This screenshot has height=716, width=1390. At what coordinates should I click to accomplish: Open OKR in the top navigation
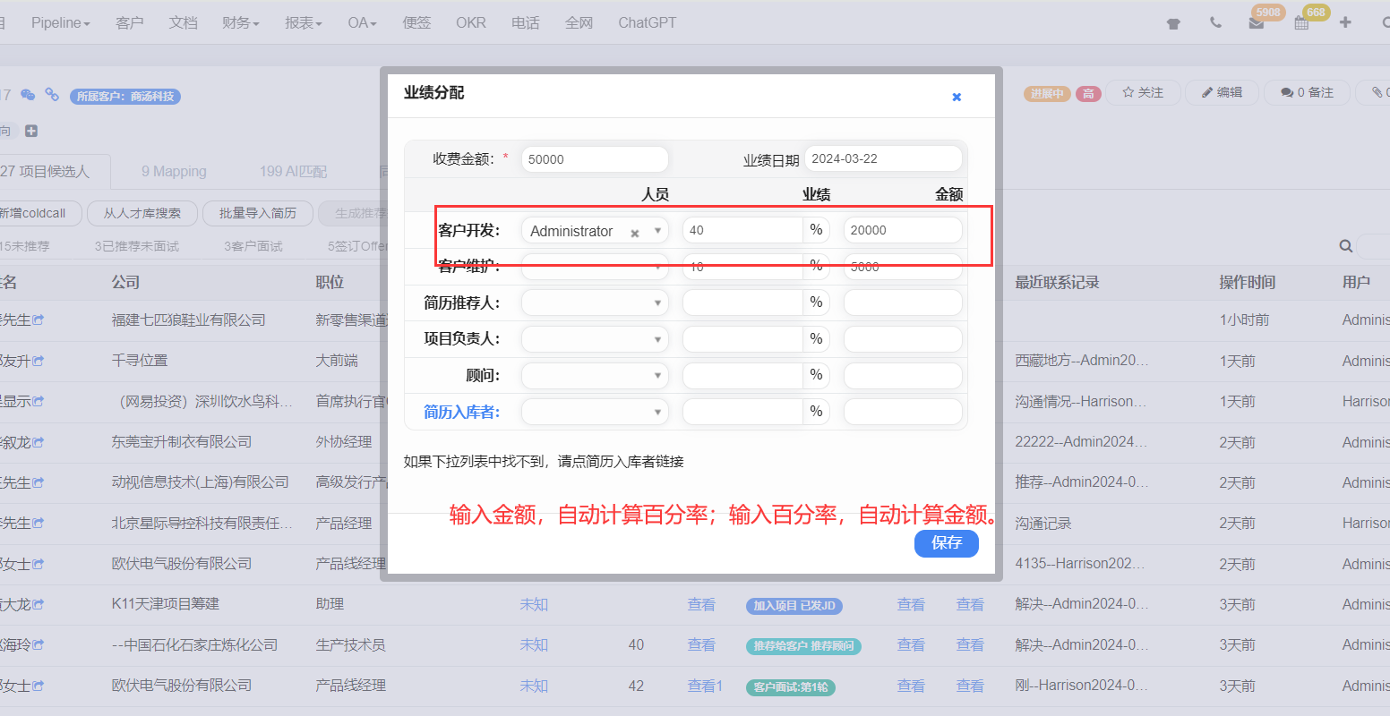tap(471, 22)
